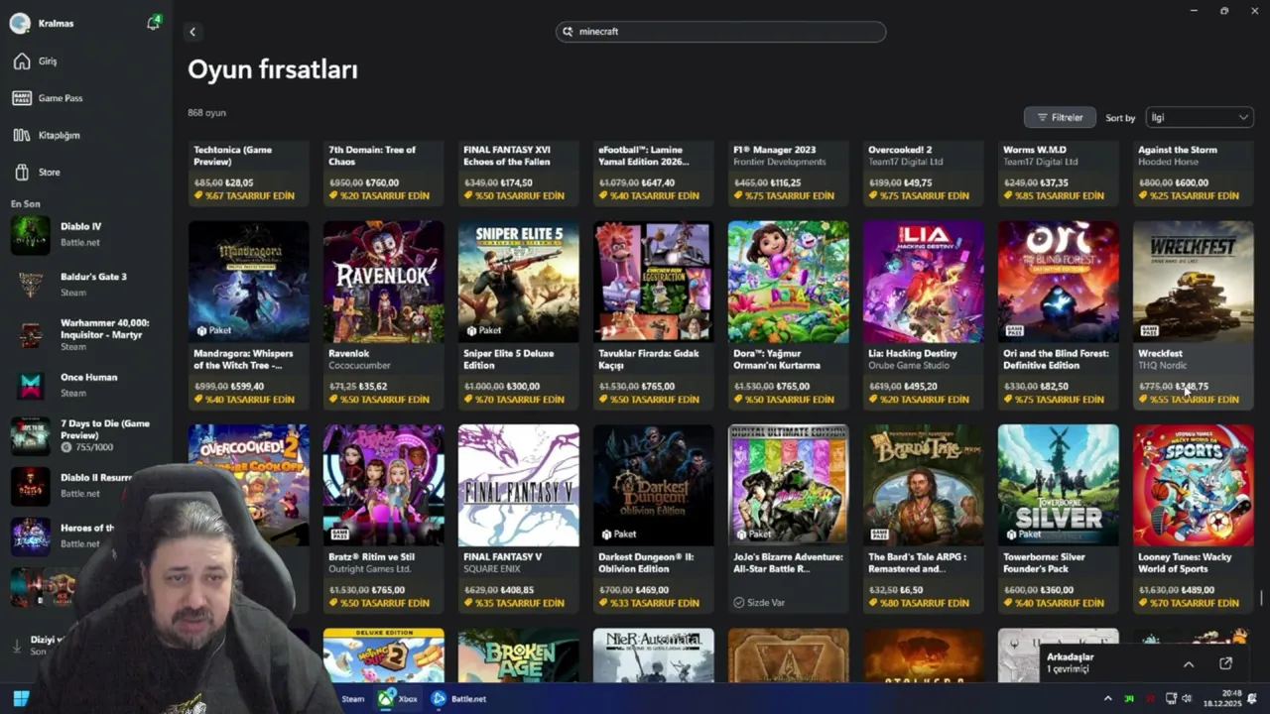Image resolution: width=1270 pixels, height=714 pixels.
Task: Go back using the arrow button
Action: click(x=192, y=32)
